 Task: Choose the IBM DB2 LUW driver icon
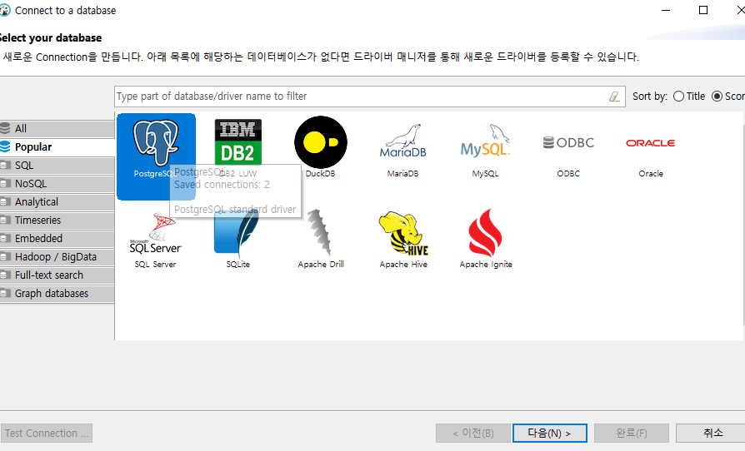pyautogui.click(x=238, y=141)
